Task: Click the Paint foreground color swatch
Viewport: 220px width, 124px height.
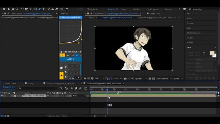Action: (x=212, y=53)
